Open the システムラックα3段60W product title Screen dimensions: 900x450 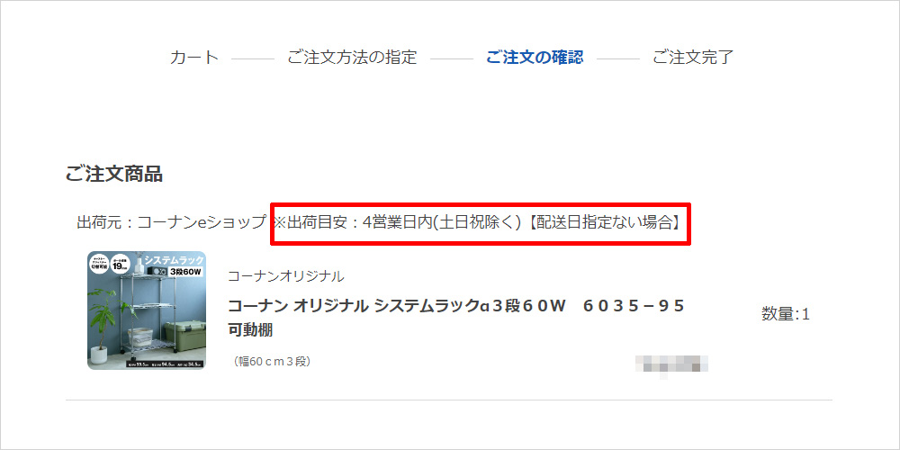point(456,306)
